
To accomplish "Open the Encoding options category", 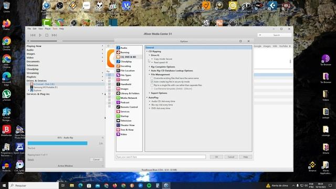I will click(x=125, y=66).
